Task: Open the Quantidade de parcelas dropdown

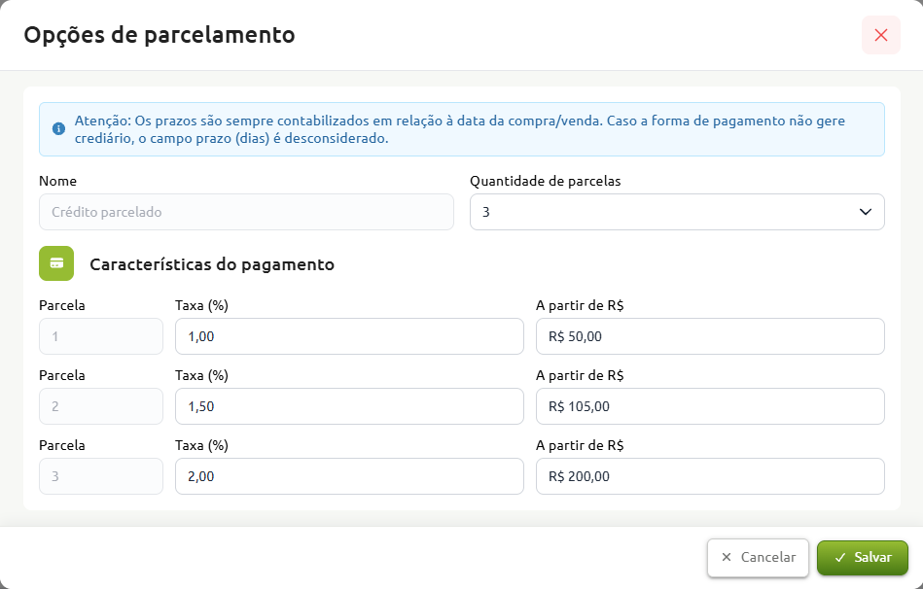Action: tap(677, 212)
